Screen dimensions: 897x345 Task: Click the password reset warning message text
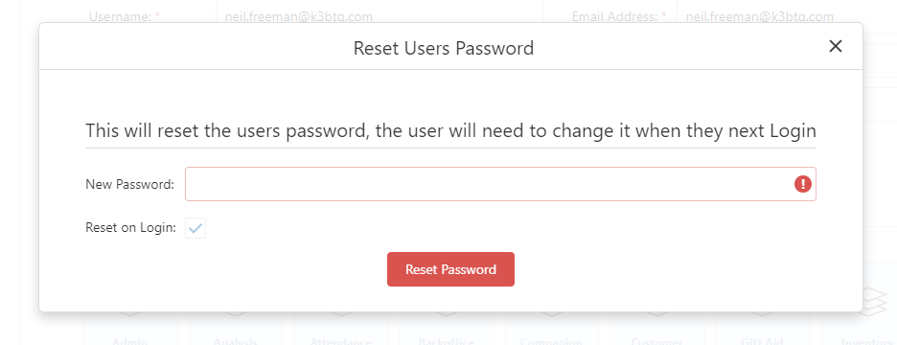click(450, 131)
